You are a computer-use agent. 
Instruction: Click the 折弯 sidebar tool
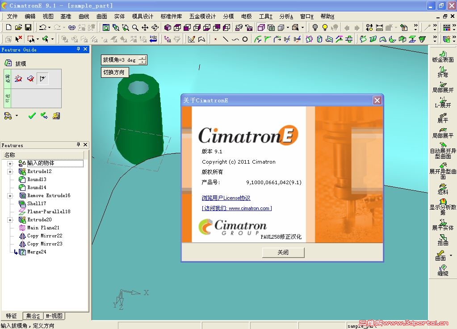point(443,72)
